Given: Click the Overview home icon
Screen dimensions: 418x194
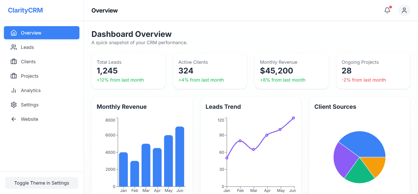Looking at the screenshot, I should 14,33.
